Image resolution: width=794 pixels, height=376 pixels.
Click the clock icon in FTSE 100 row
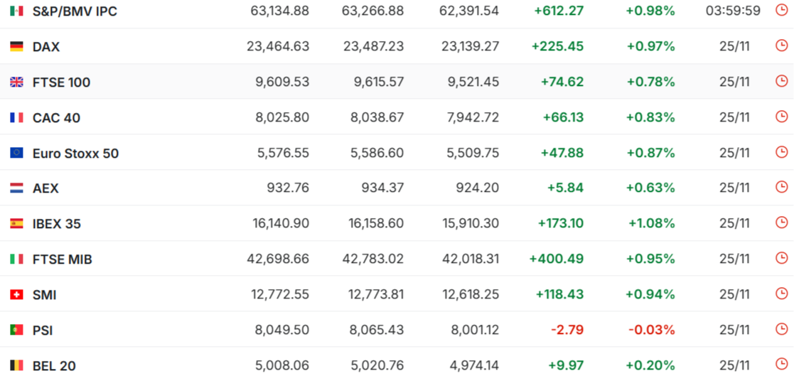[x=781, y=81]
